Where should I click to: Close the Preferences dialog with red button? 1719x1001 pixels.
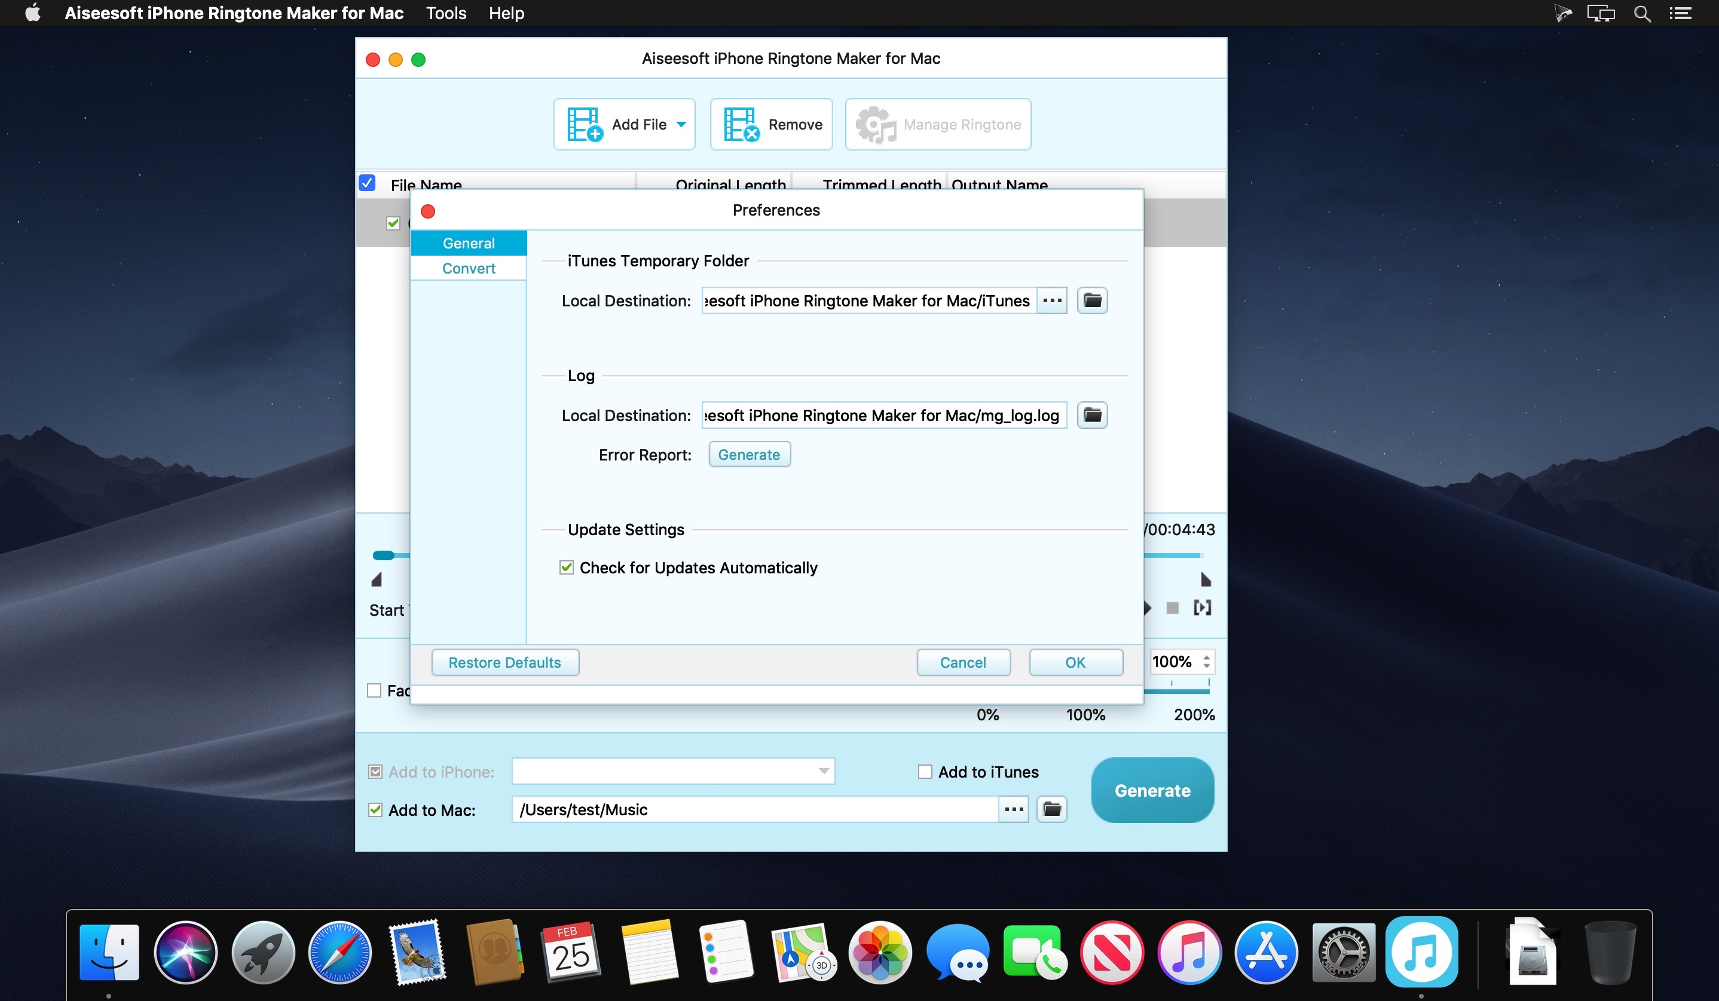click(428, 211)
